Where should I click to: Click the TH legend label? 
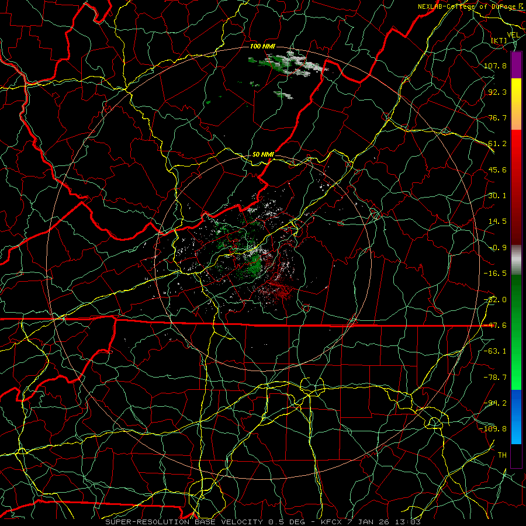502,455
